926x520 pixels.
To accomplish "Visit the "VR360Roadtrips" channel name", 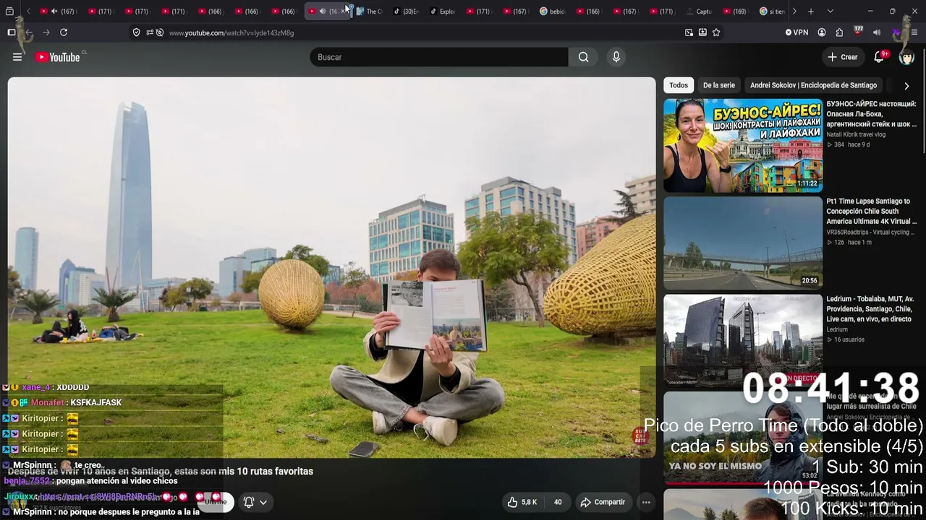I will click(872, 233).
